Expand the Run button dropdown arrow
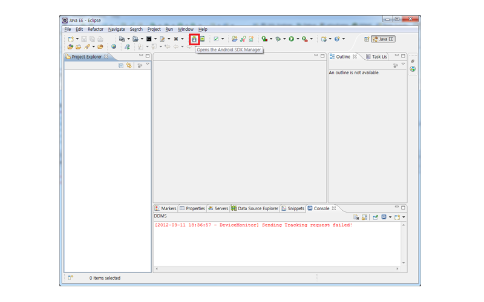The height and width of the screenshot is (302, 484). click(298, 39)
